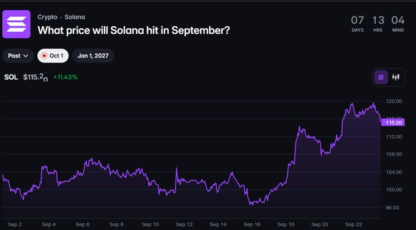
Task: Click the $115.20 current price value
Action: click(x=35, y=77)
